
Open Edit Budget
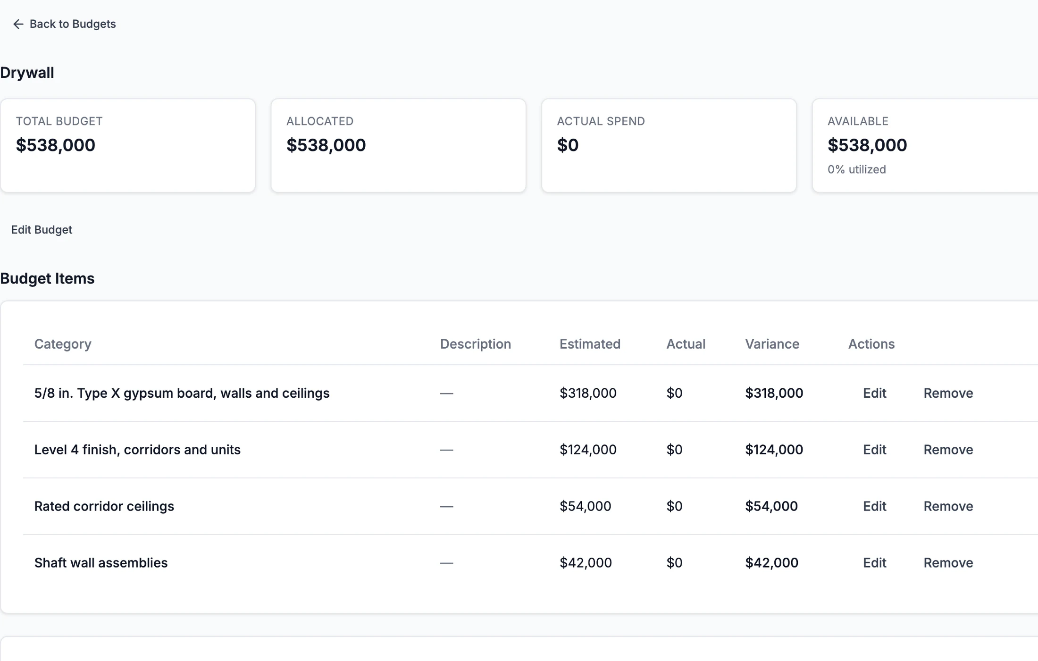[42, 230]
